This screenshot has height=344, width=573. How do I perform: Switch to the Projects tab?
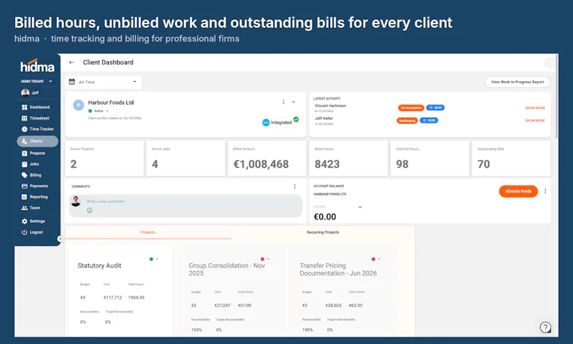tap(148, 232)
